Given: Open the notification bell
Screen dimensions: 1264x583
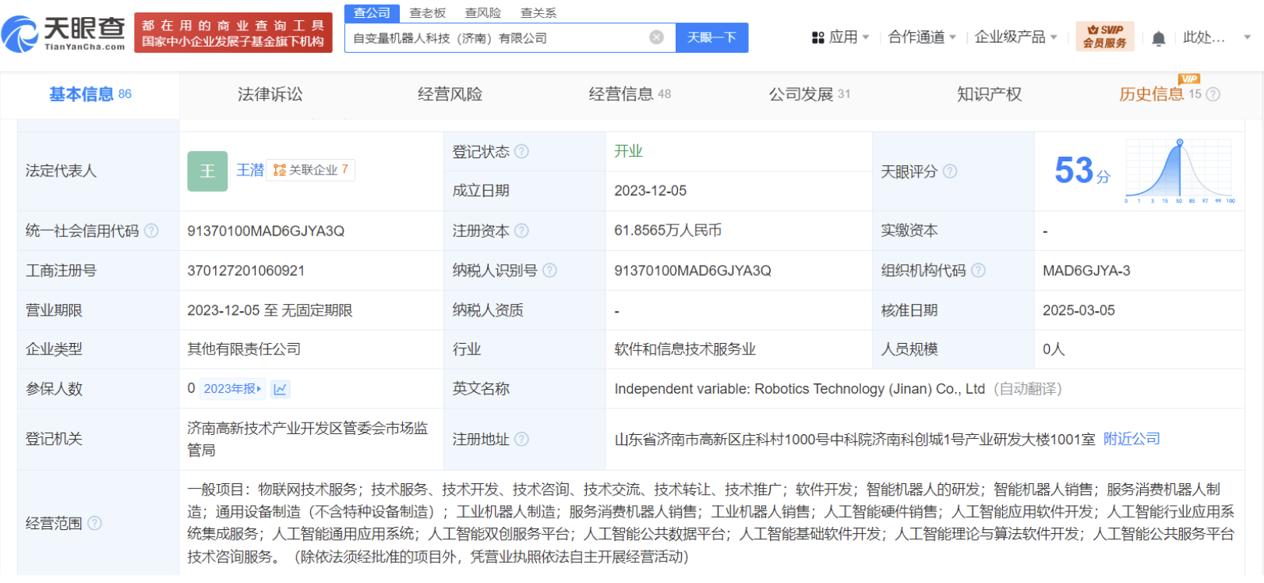Looking at the screenshot, I should [x=1159, y=38].
